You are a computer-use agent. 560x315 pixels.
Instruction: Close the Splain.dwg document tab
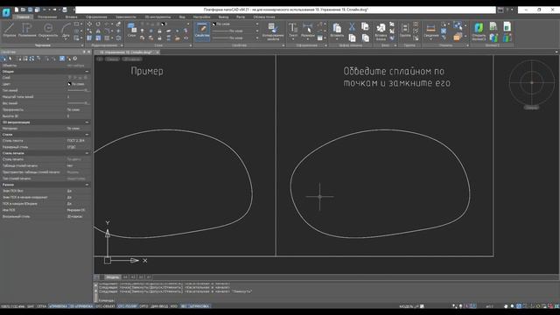[x=157, y=52]
